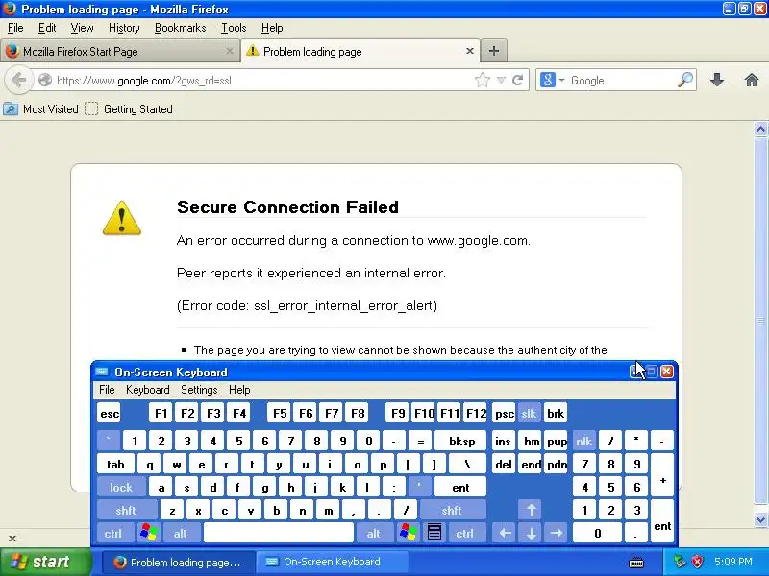This screenshot has height=576, width=769.
Task: Click the search magnifier icon
Action: tap(685, 81)
